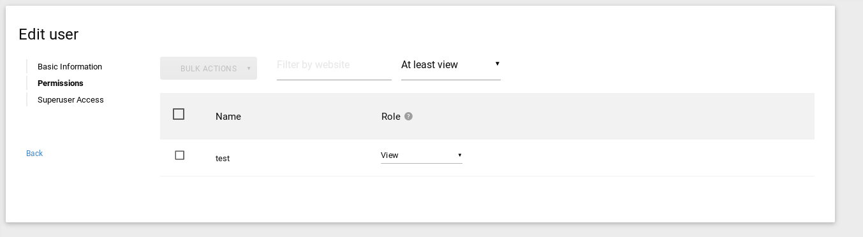Select the Permissions section
This screenshot has height=237, width=863.
[x=61, y=83]
